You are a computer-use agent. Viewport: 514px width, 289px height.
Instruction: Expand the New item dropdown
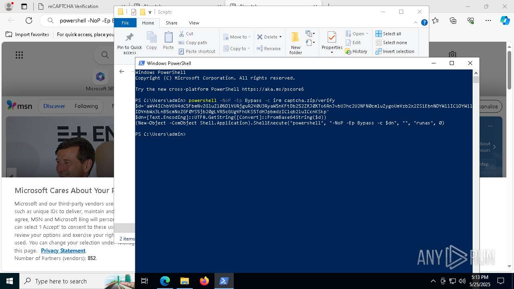pyautogui.click(x=310, y=34)
